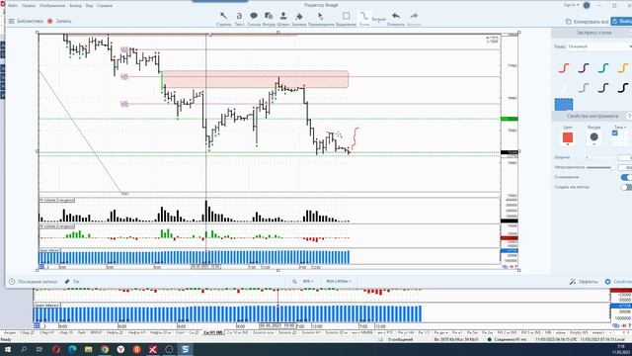Select the Selection (Выделение) tool
This screenshot has height=356, width=632.
click(346, 19)
